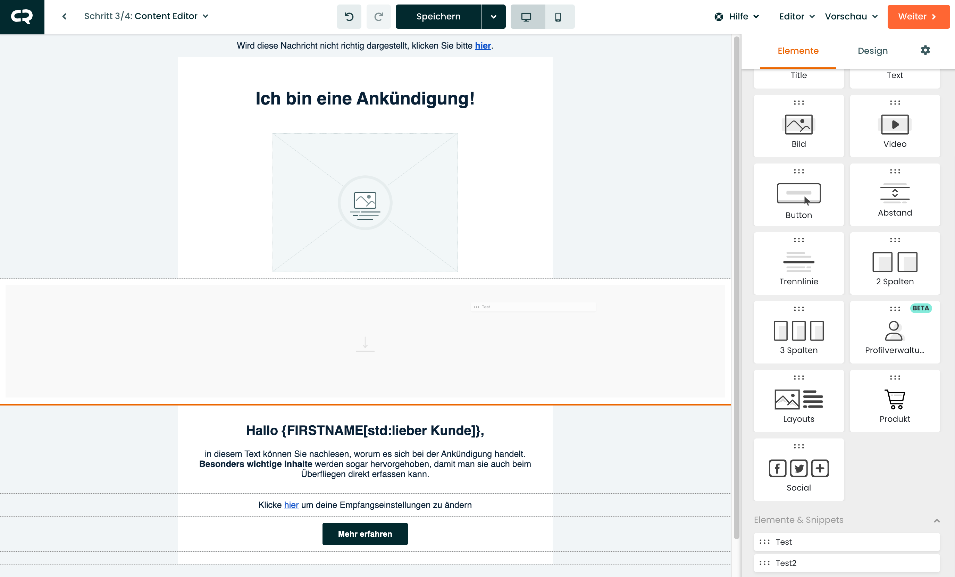The width and height of the screenshot is (955, 577).
Task: Expand the Schritt 3/4 Content Editor dropdown
Action: tap(206, 16)
